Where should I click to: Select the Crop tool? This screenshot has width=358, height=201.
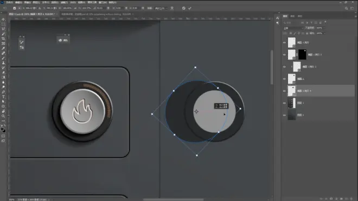click(3, 39)
